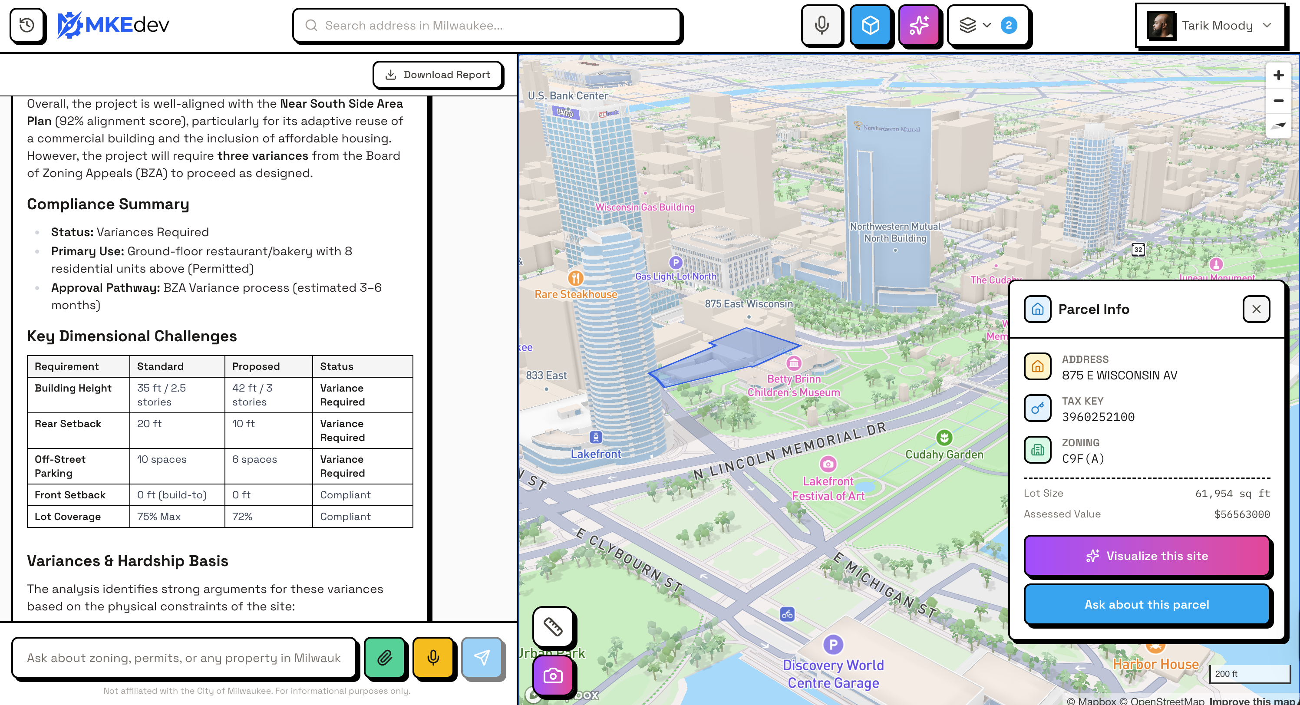
Task: Start voice input in chat box
Action: [433, 658]
